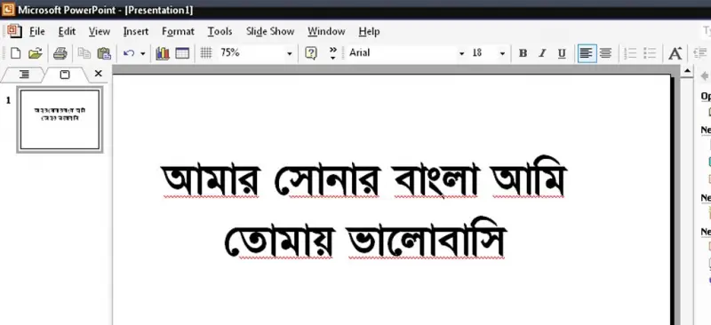The image size is (711, 325).
Task: Toggle Bold formatting
Action: tap(523, 53)
